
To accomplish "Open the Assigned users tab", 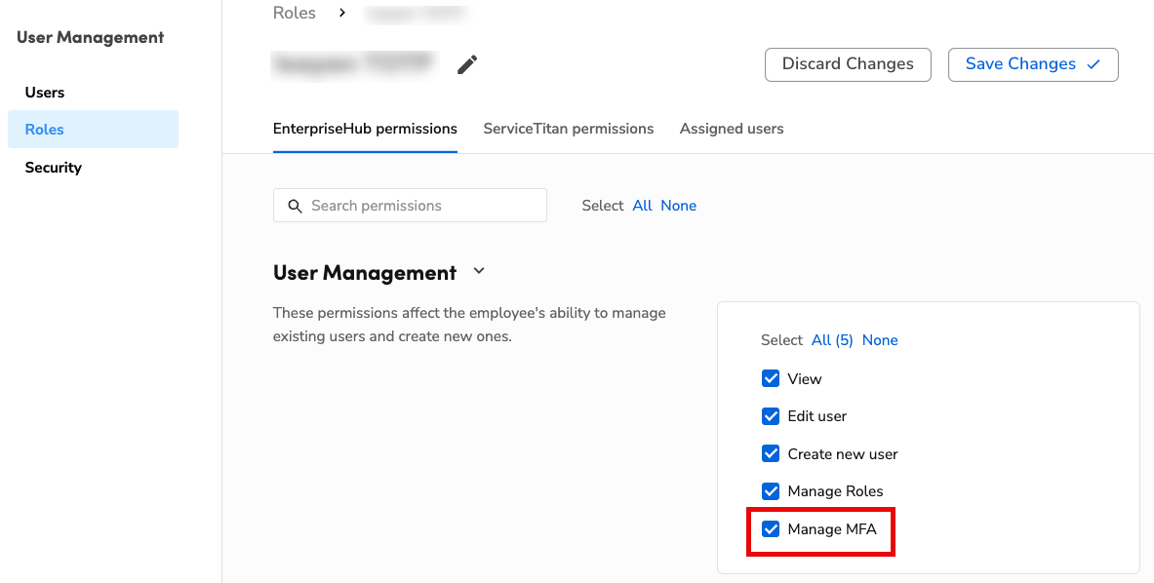I will [732, 129].
